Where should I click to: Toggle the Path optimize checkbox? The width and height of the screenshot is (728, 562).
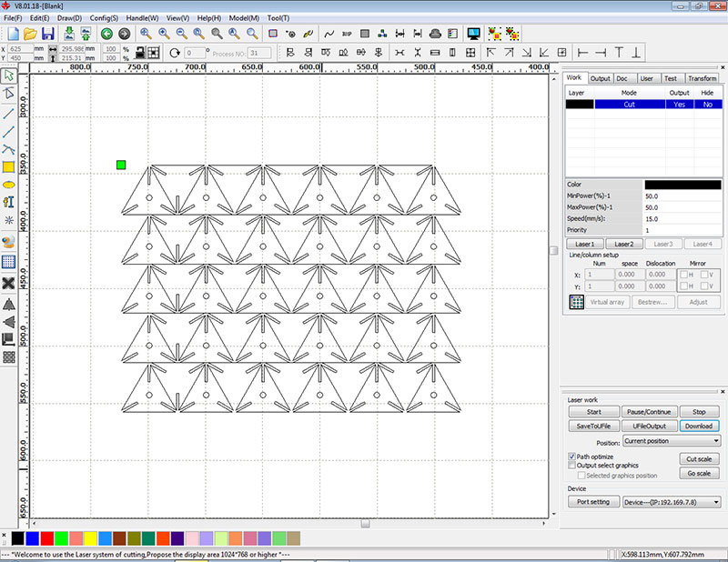[572, 457]
